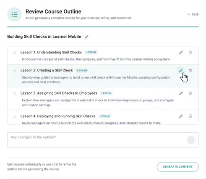206x179 pixels.
Task: Select the Lesson 1: Understanding Skill Checks title
Action: [51, 52]
